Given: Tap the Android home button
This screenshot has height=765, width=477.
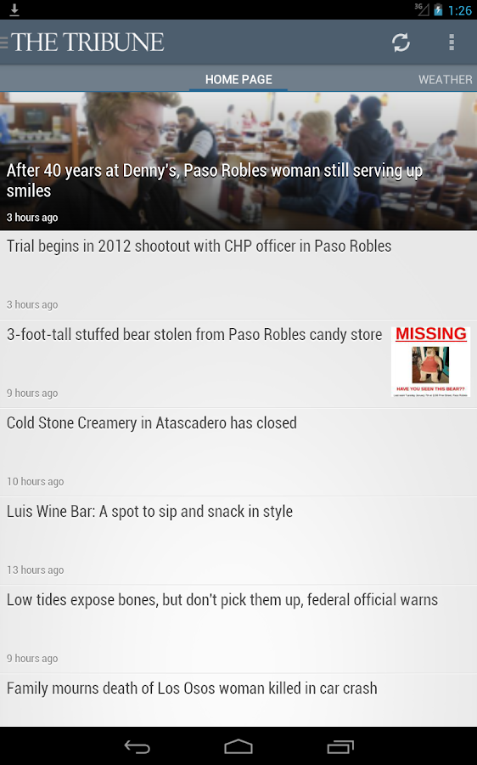Looking at the screenshot, I should pyautogui.click(x=238, y=746).
